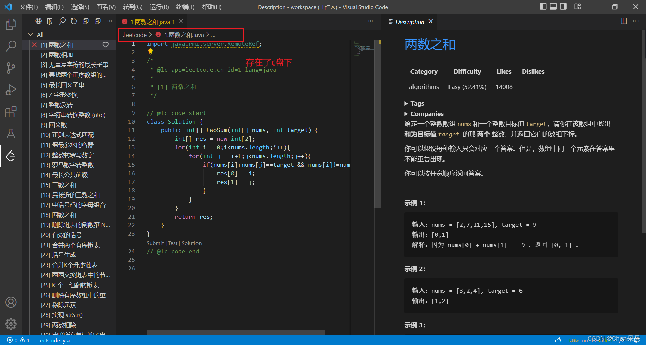Open the Explorer view in activity bar

pos(11,24)
